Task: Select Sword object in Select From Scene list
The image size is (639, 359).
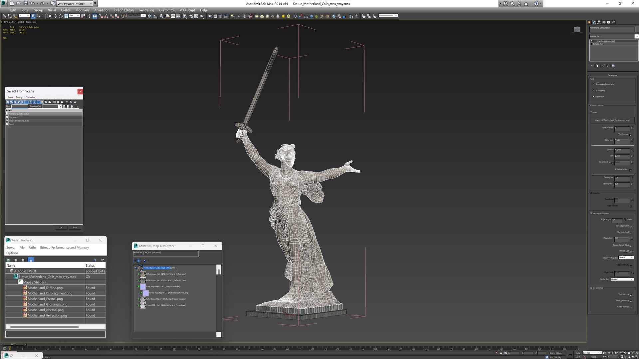Action: [44, 124]
